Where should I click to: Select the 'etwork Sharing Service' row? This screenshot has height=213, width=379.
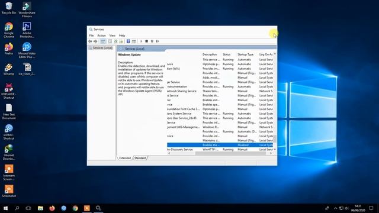[220, 91]
